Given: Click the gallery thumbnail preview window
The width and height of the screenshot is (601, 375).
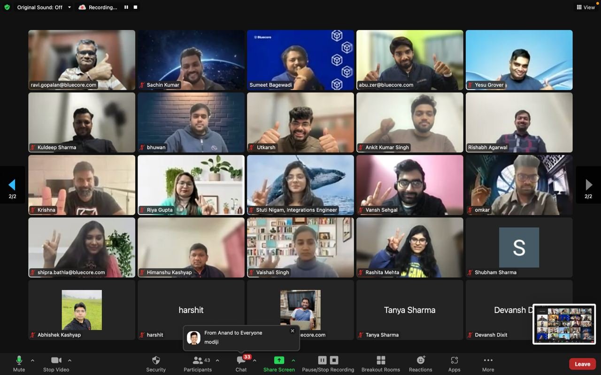Looking at the screenshot, I should click(564, 324).
